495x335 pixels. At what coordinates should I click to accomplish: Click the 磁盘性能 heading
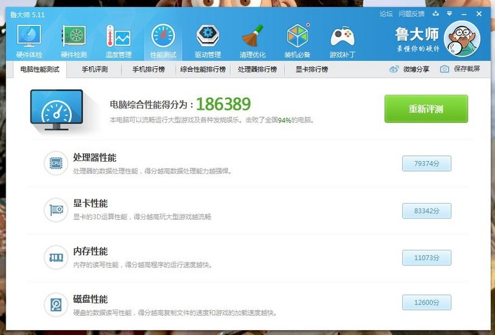tap(90, 299)
